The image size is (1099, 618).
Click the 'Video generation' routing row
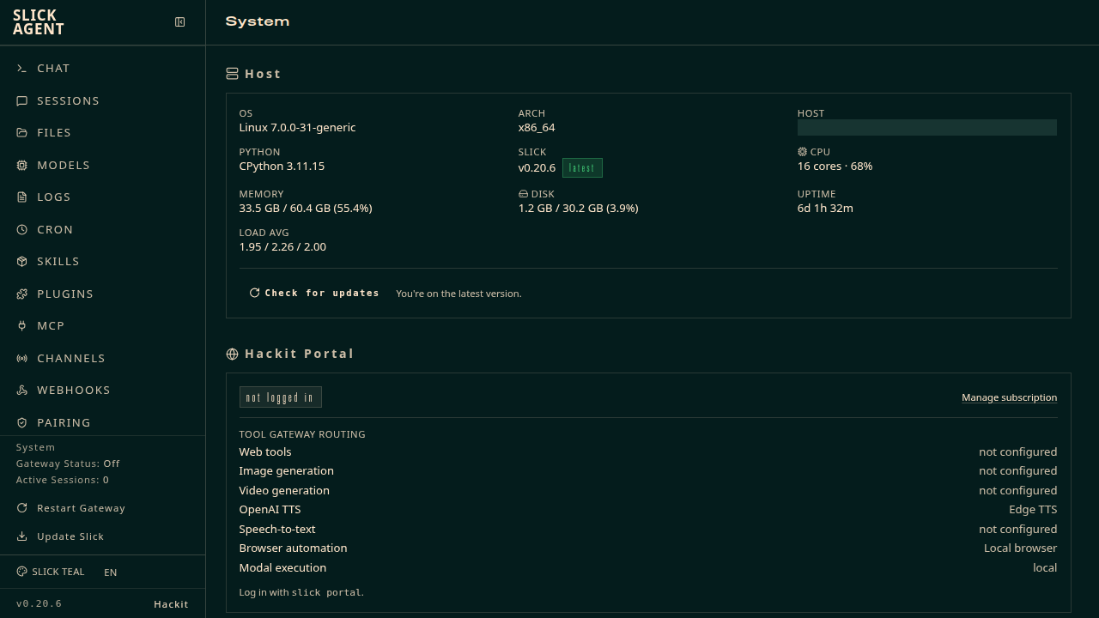648,490
